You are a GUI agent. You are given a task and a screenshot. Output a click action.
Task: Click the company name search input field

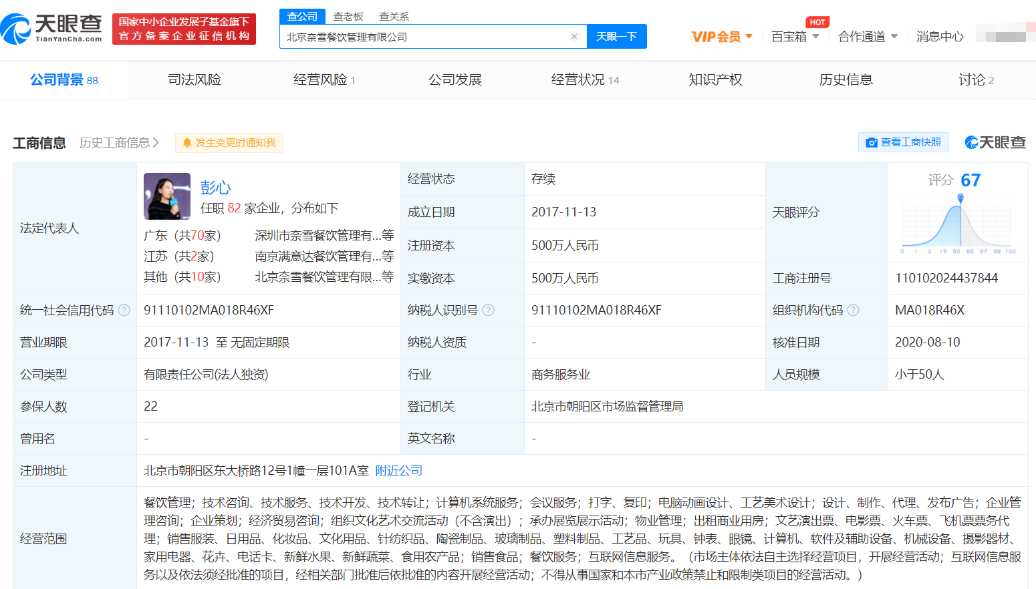(x=424, y=37)
